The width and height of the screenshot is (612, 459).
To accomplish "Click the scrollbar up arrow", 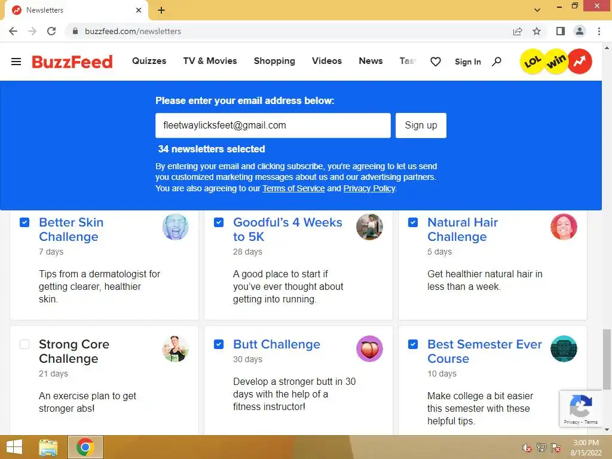I will 607,48.
